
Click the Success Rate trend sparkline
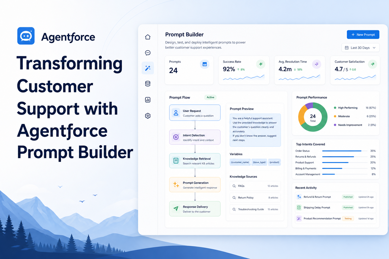pyautogui.click(x=244, y=77)
